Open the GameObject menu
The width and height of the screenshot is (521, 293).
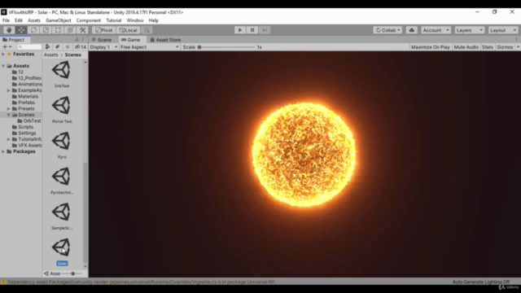coord(59,20)
